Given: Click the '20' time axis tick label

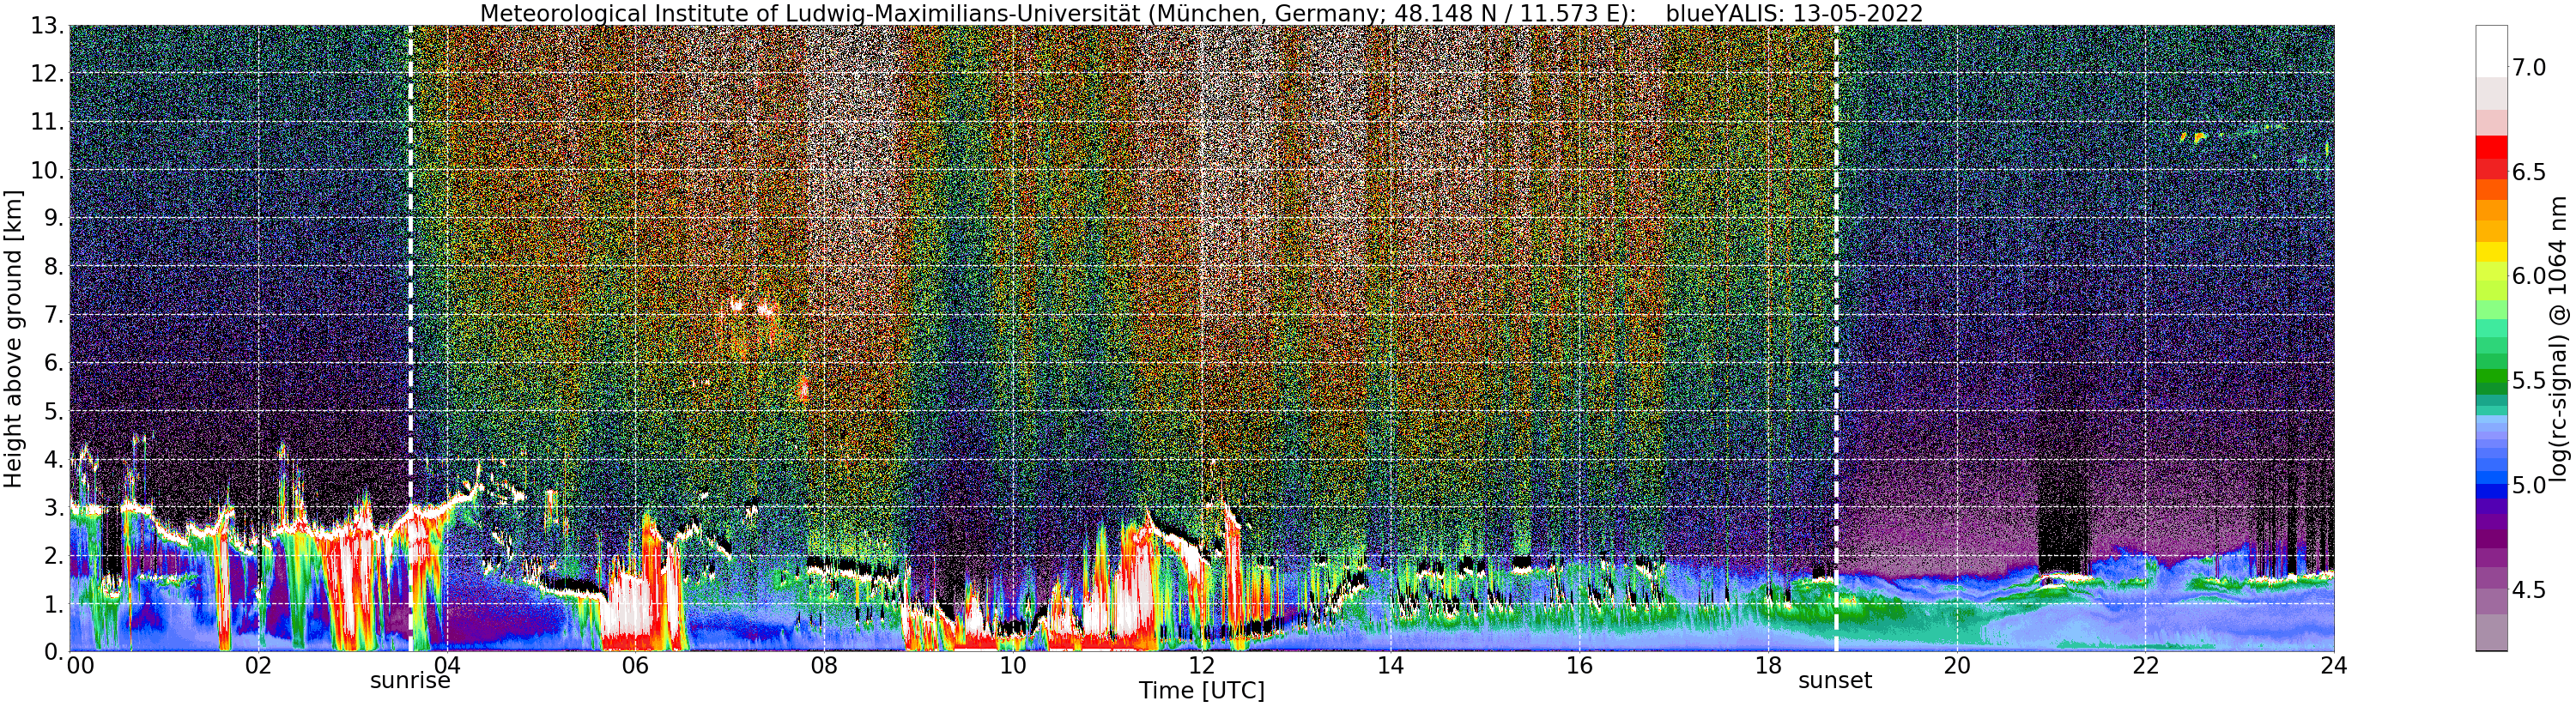Looking at the screenshot, I should tap(1957, 665).
